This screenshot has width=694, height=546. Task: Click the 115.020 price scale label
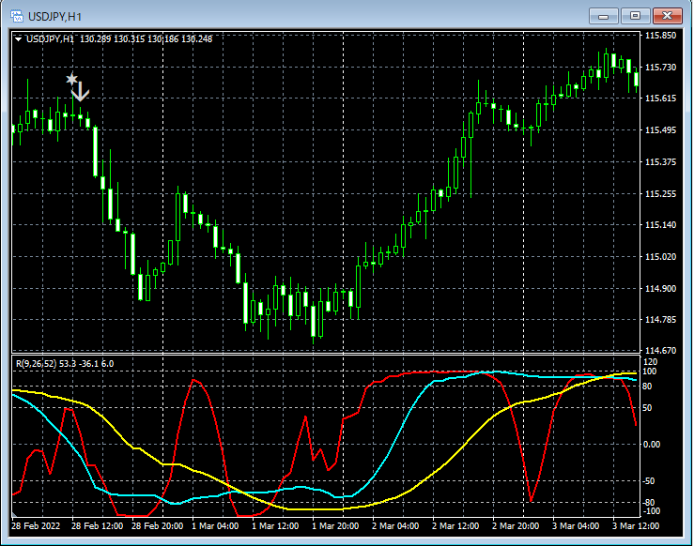pos(661,256)
